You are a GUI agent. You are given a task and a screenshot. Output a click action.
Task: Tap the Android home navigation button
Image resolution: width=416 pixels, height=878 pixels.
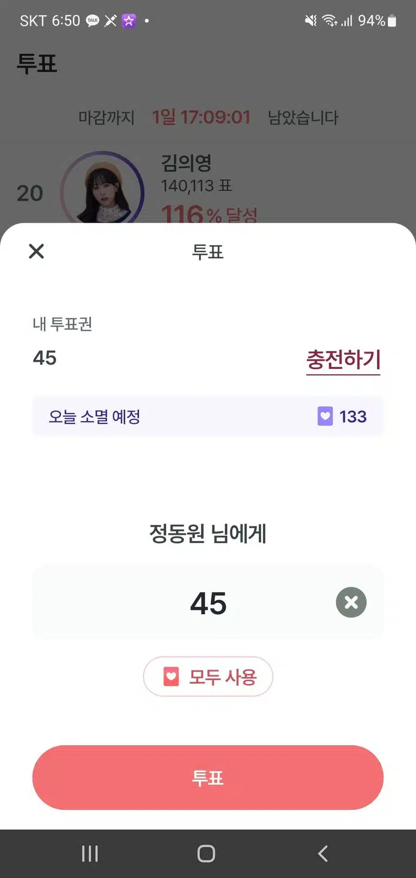[x=206, y=854]
